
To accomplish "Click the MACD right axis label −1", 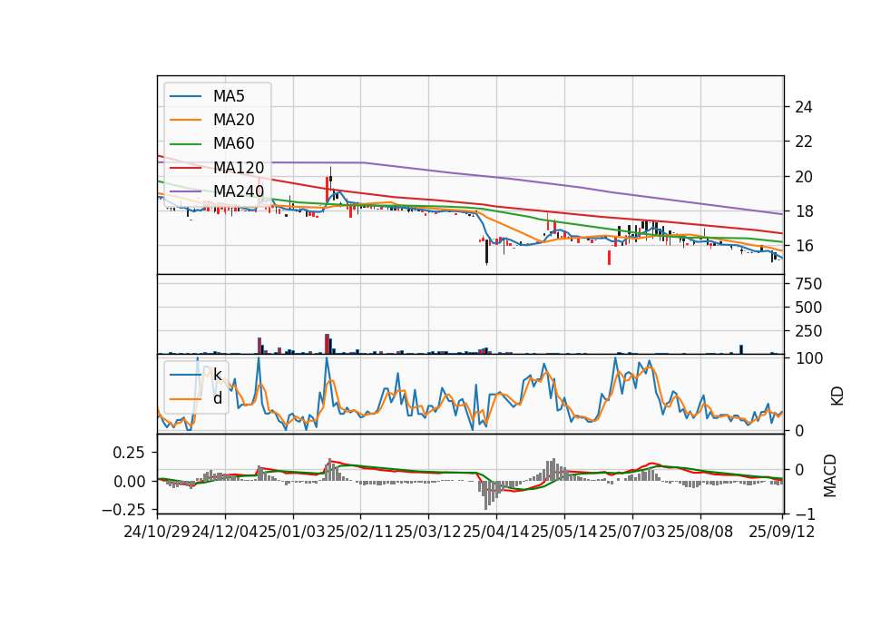I will coord(805,514).
